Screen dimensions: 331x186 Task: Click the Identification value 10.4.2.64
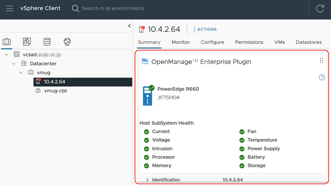(233, 180)
